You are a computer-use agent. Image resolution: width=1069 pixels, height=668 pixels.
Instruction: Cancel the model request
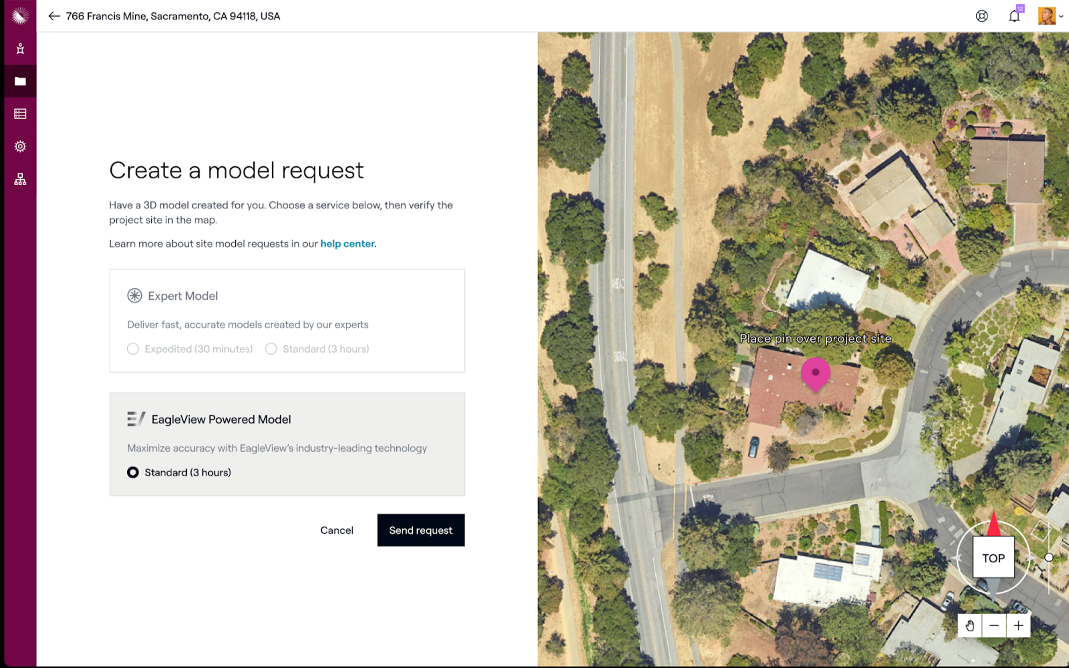point(337,531)
